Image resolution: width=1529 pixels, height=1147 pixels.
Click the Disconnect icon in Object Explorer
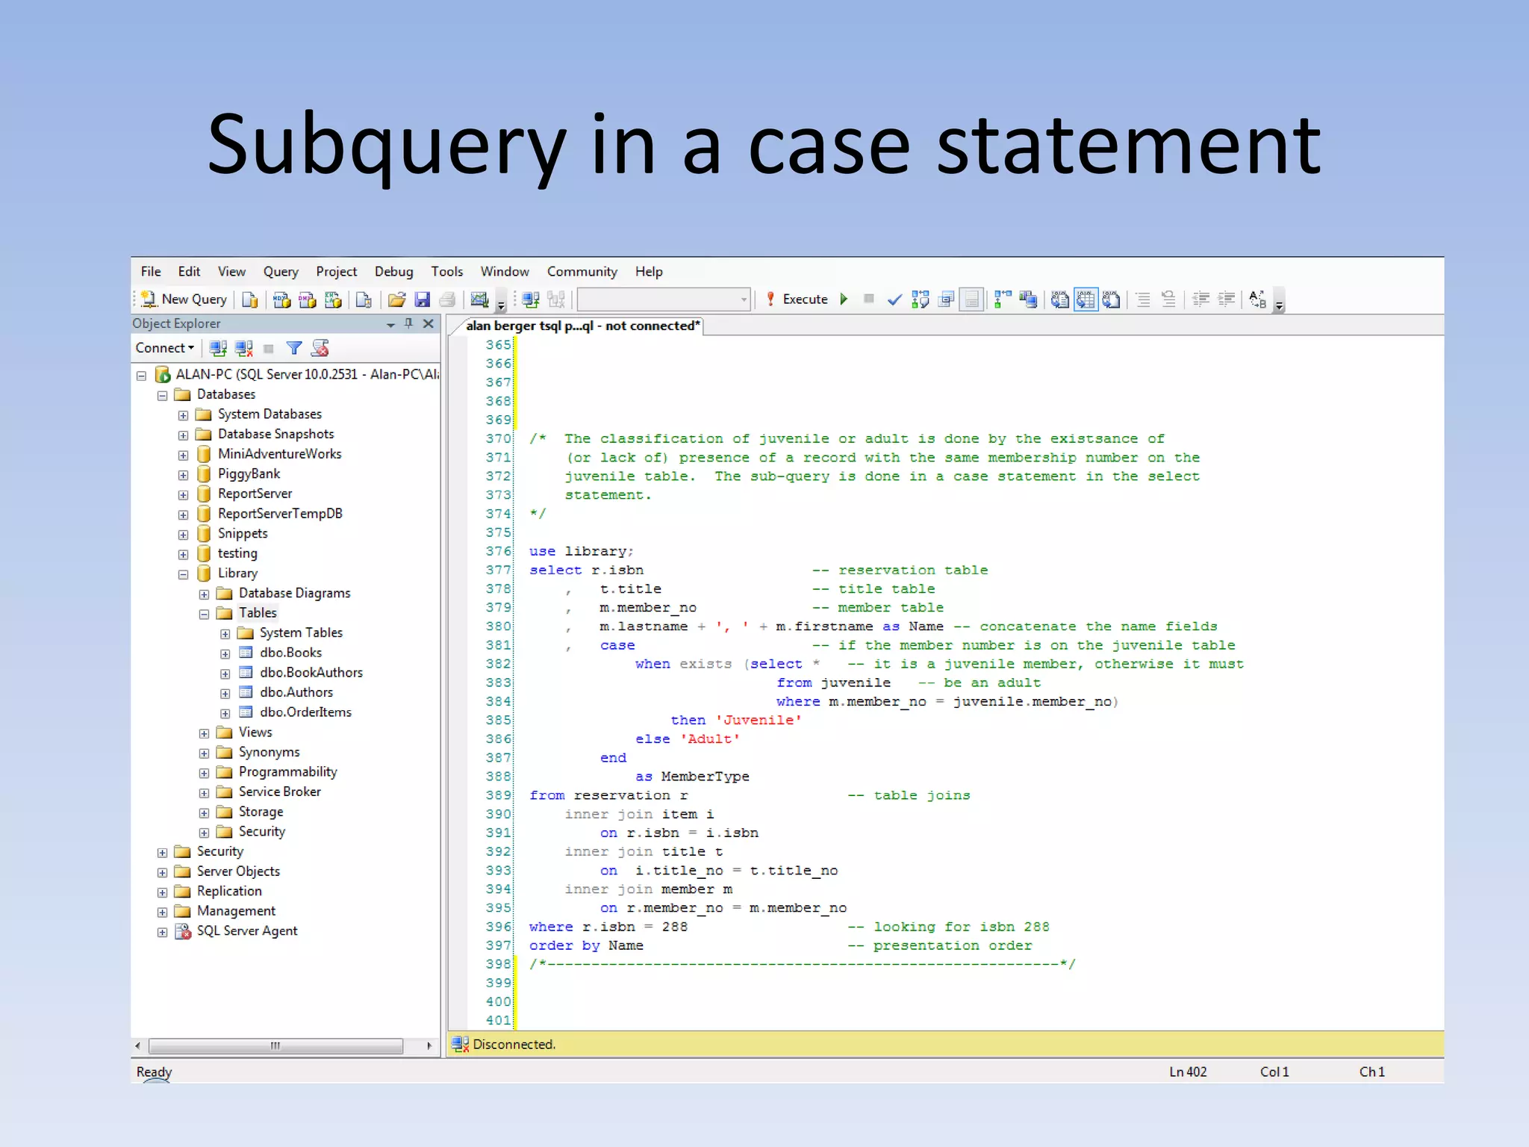pyautogui.click(x=243, y=348)
